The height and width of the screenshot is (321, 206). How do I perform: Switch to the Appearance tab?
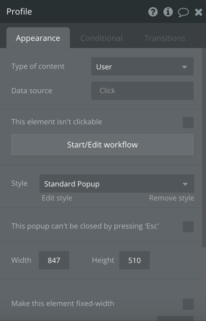38,38
